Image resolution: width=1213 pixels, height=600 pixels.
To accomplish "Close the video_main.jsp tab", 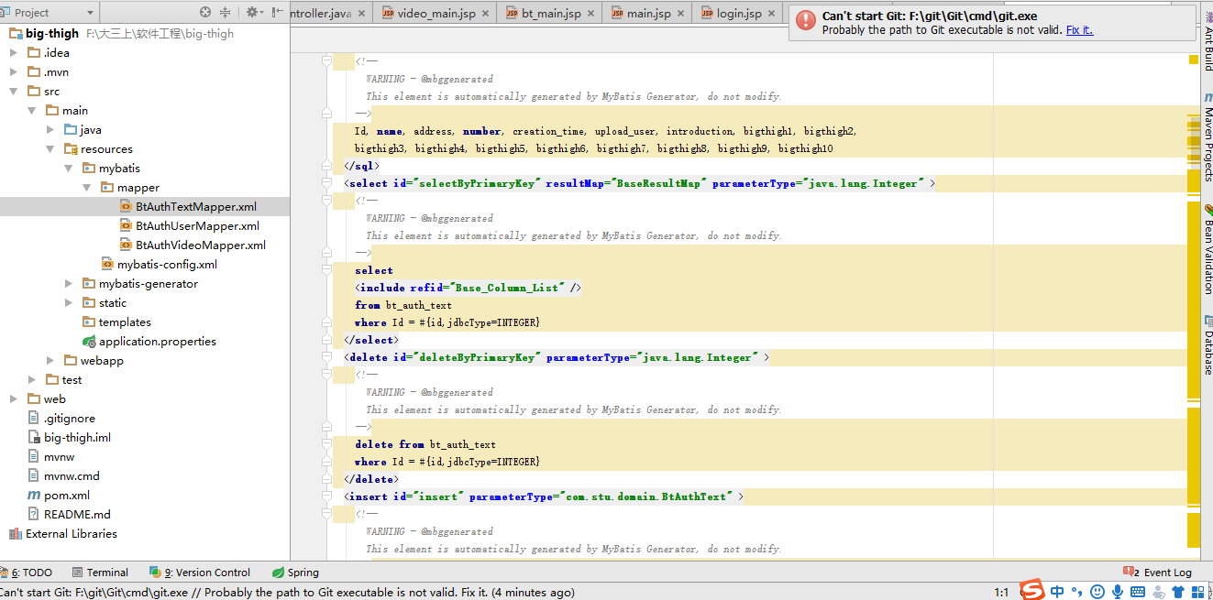I will point(486,14).
